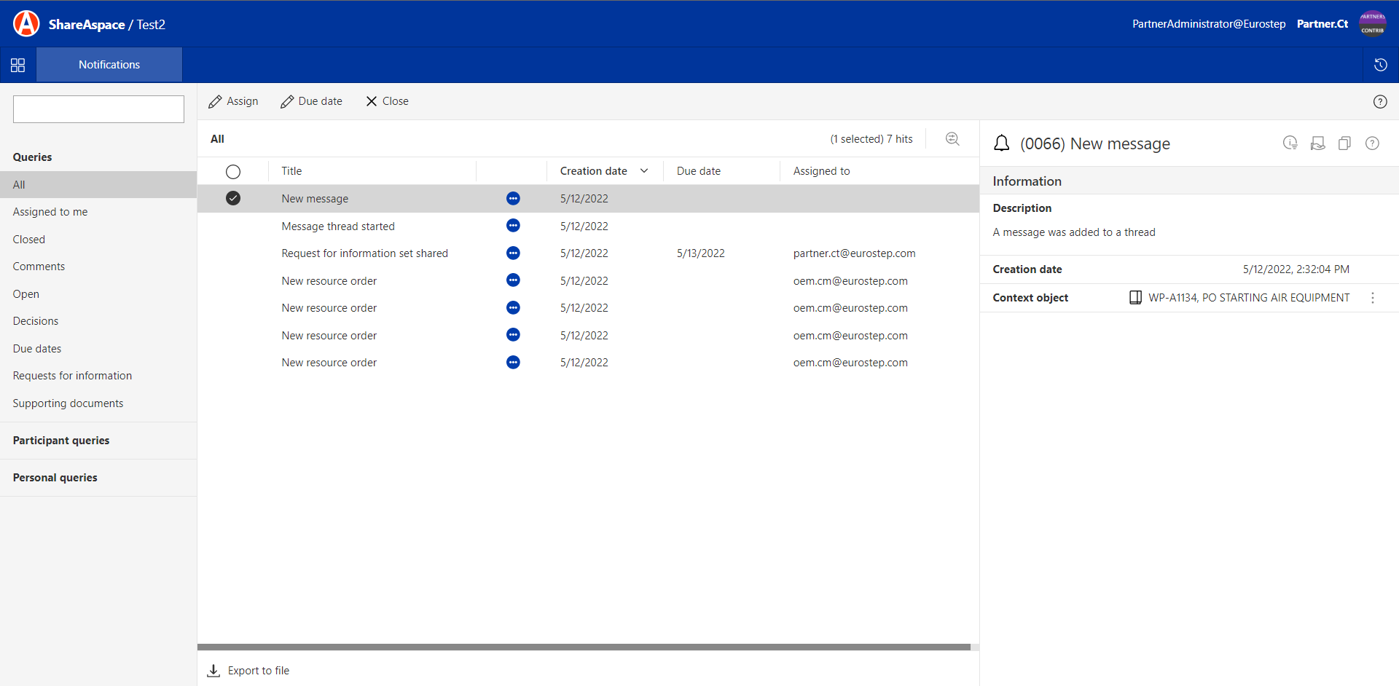Click the question mark icon in the details panel
The image size is (1399, 686).
tap(1372, 143)
